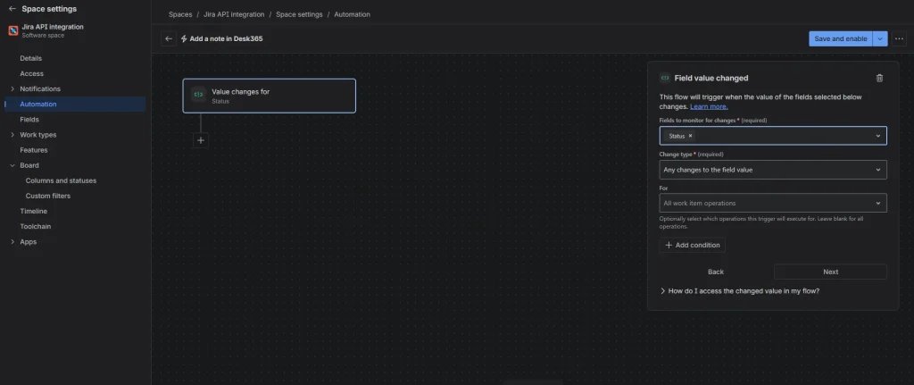Screen dimensions: 914x385
Task: Click the Add condition button
Action: (693, 245)
